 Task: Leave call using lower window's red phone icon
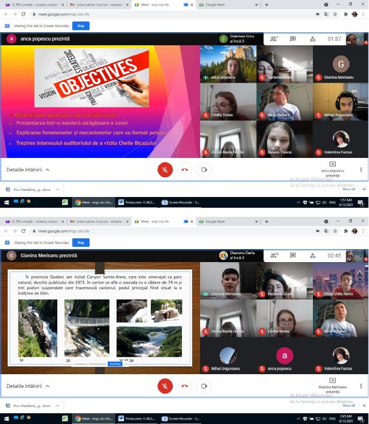coord(184,386)
